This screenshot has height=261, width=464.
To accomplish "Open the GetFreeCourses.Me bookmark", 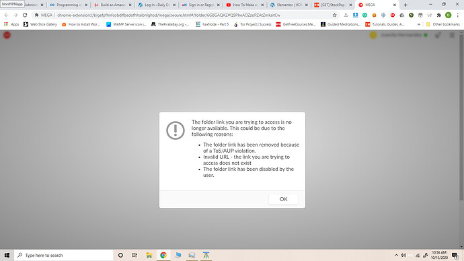I will 296,24.
